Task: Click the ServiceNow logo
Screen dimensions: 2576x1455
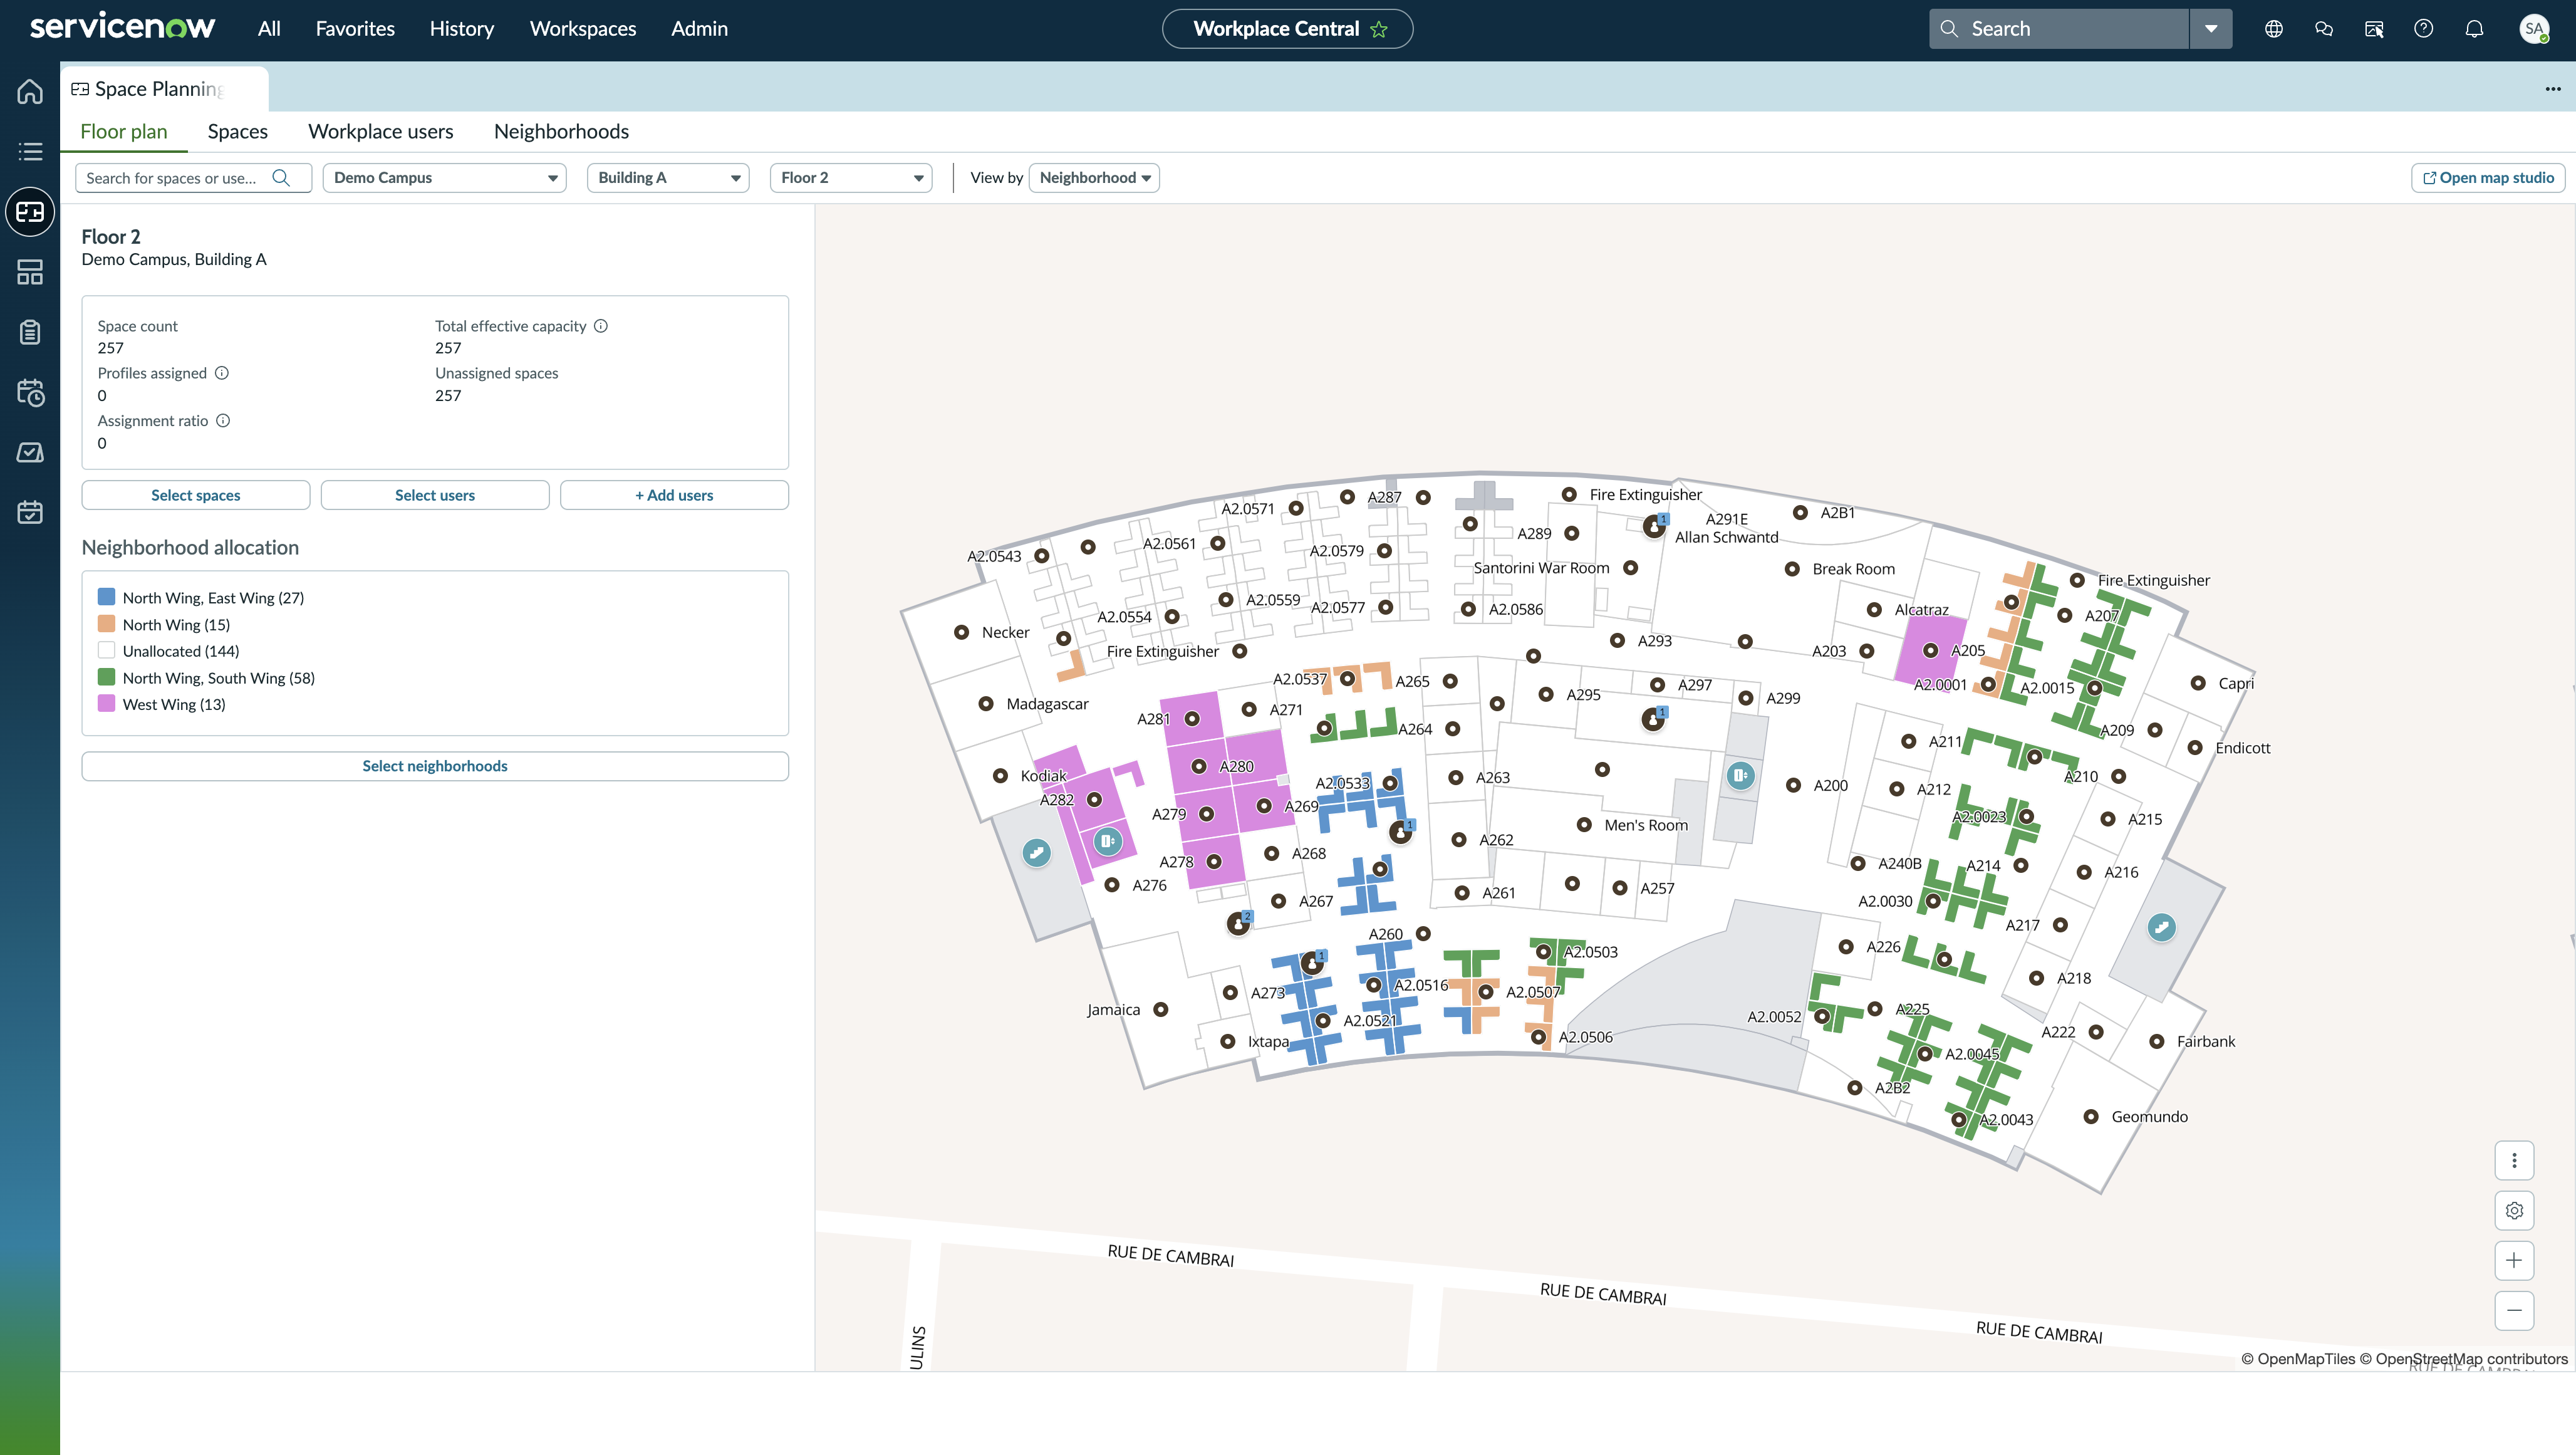Action: coord(122,27)
